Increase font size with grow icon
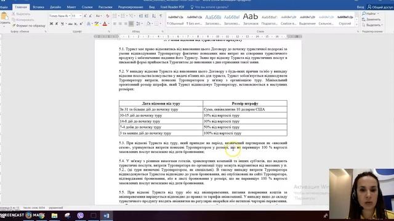Screen dimensions: 394x221 click(x=85, y=16)
